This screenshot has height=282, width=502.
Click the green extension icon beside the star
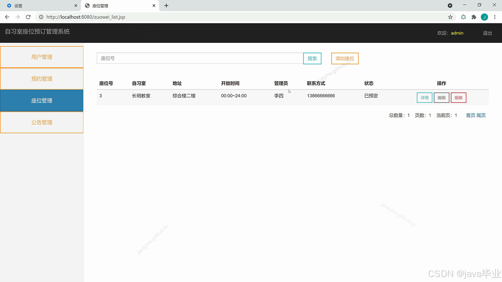click(463, 17)
